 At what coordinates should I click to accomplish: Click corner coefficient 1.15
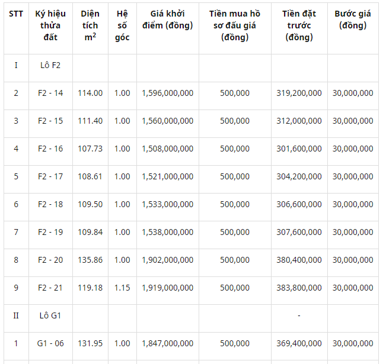tap(122, 288)
